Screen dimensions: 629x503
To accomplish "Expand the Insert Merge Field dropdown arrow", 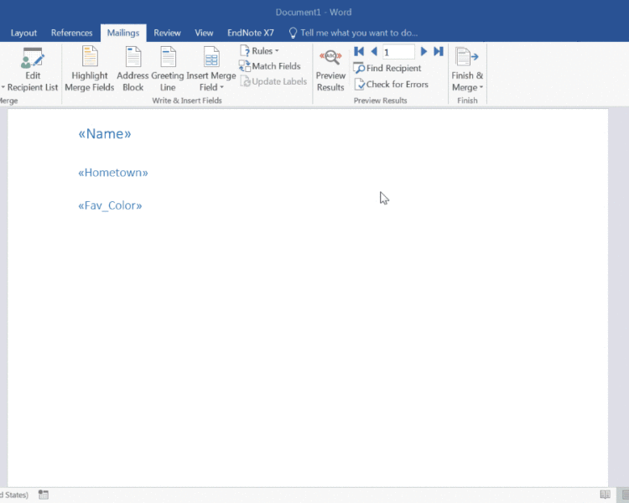I will coord(221,87).
